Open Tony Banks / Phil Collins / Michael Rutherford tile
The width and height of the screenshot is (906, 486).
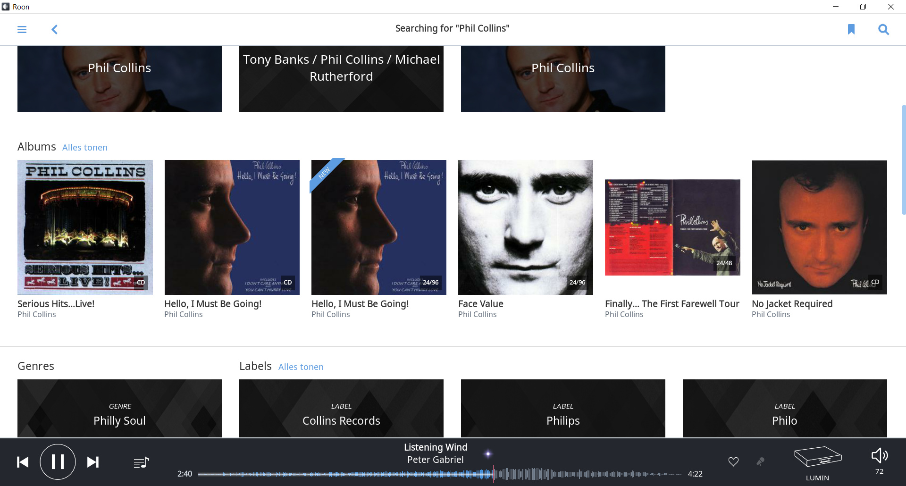tap(341, 79)
